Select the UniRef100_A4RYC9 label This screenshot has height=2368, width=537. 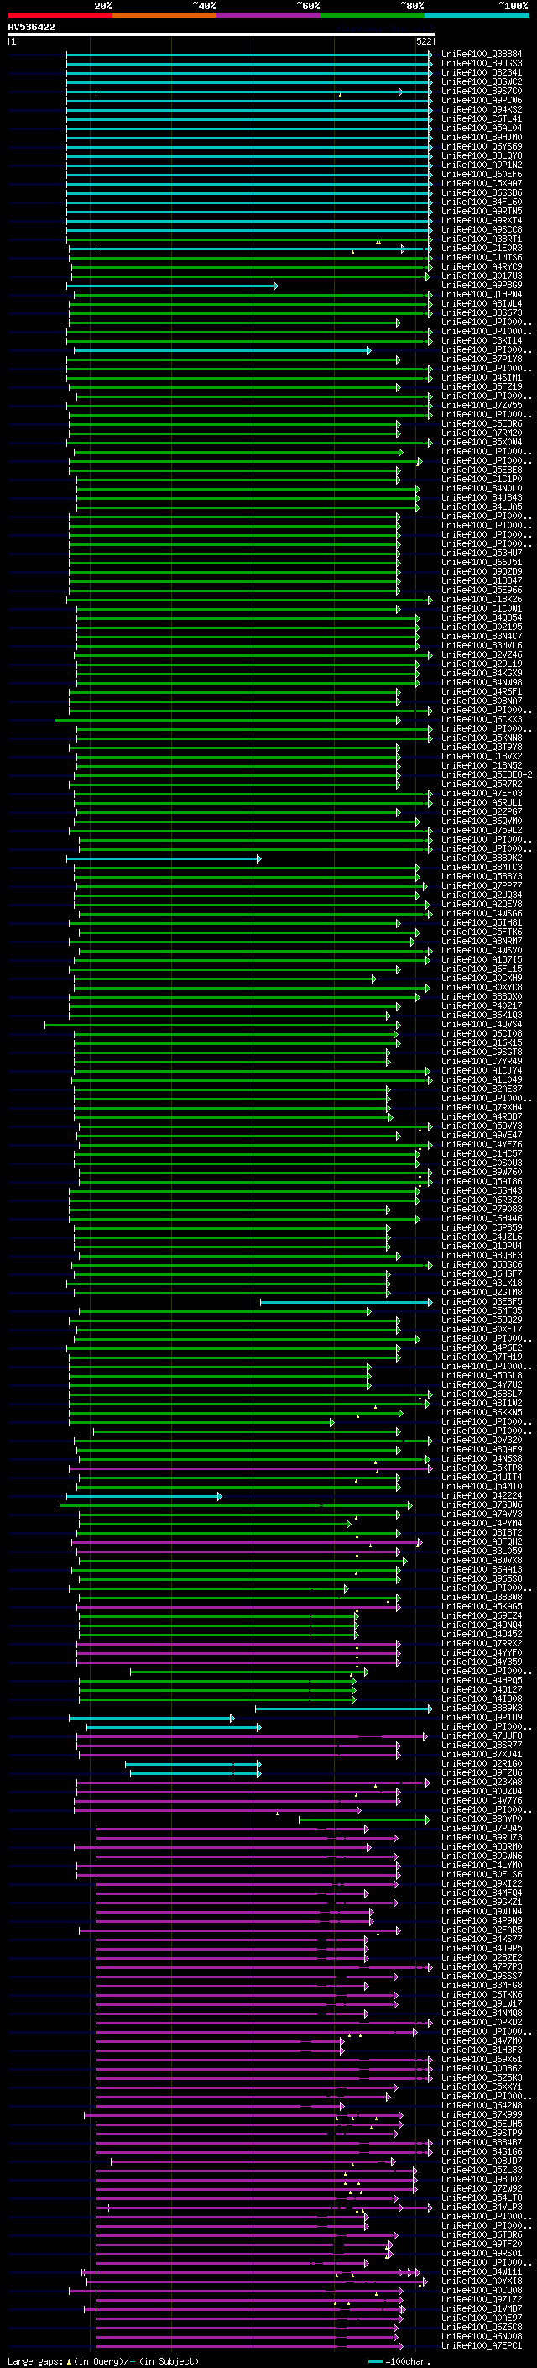tap(482, 266)
